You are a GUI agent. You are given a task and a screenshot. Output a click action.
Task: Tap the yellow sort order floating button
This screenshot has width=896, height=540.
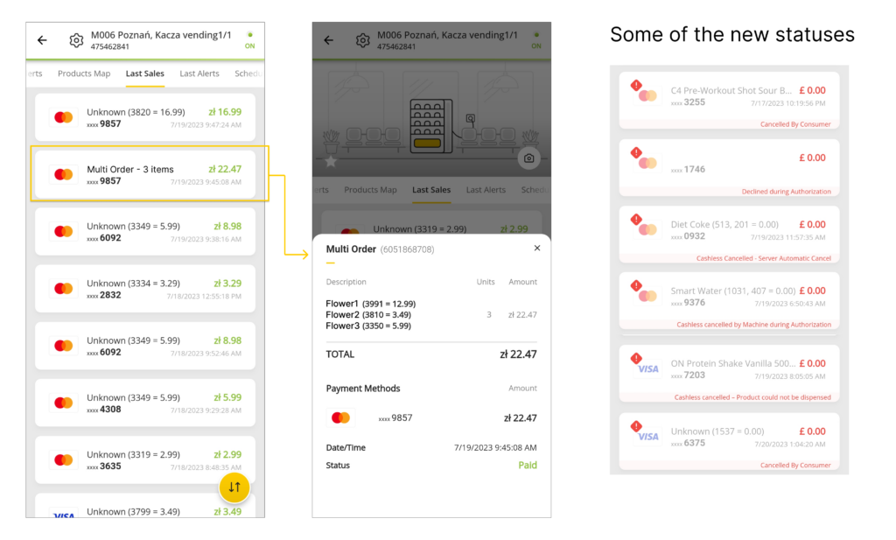[234, 487]
